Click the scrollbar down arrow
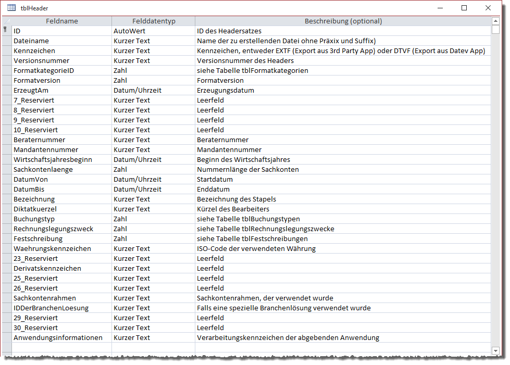The width and height of the screenshot is (510, 365). (x=495, y=350)
